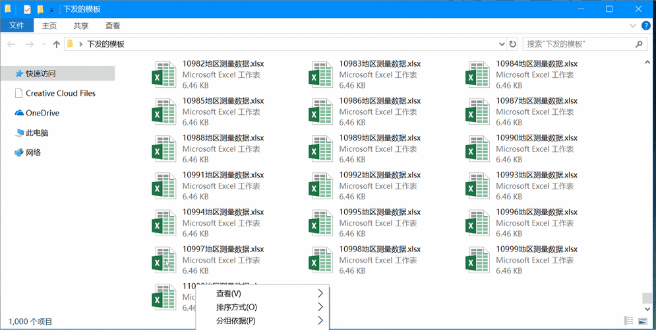The width and height of the screenshot is (656, 330).
Task: Open 网络 in the navigation pane
Action: pos(33,152)
